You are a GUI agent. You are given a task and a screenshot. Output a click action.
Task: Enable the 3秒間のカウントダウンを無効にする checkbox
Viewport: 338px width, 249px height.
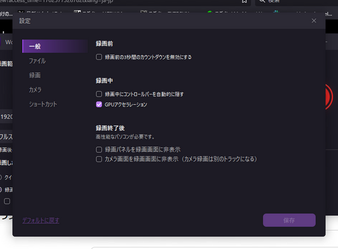99,57
